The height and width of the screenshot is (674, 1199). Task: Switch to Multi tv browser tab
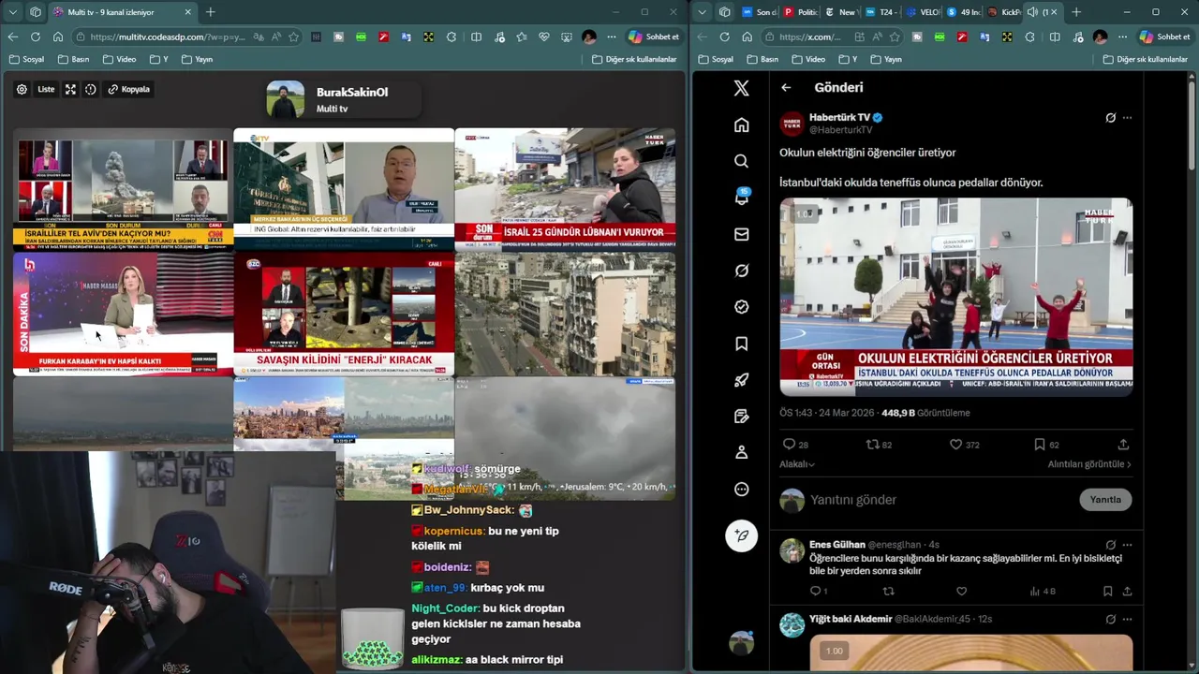pyautogui.click(x=122, y=12)
